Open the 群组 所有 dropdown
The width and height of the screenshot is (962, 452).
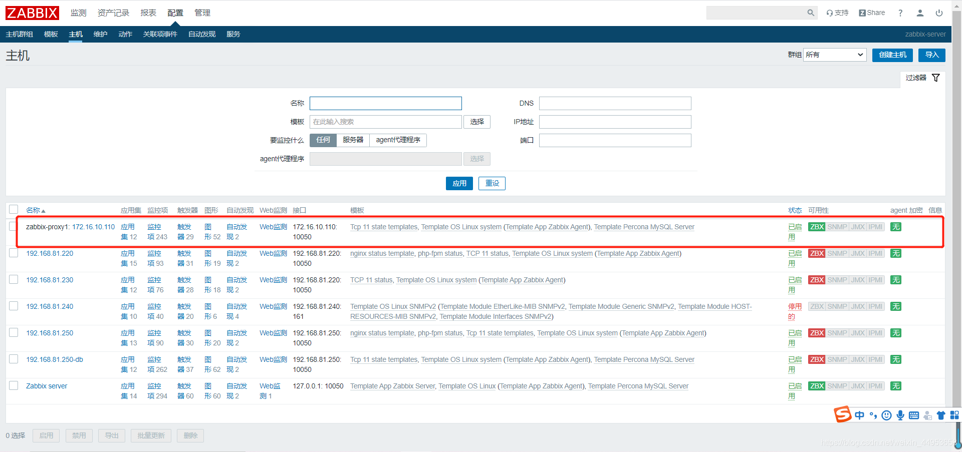click(835, 55)
